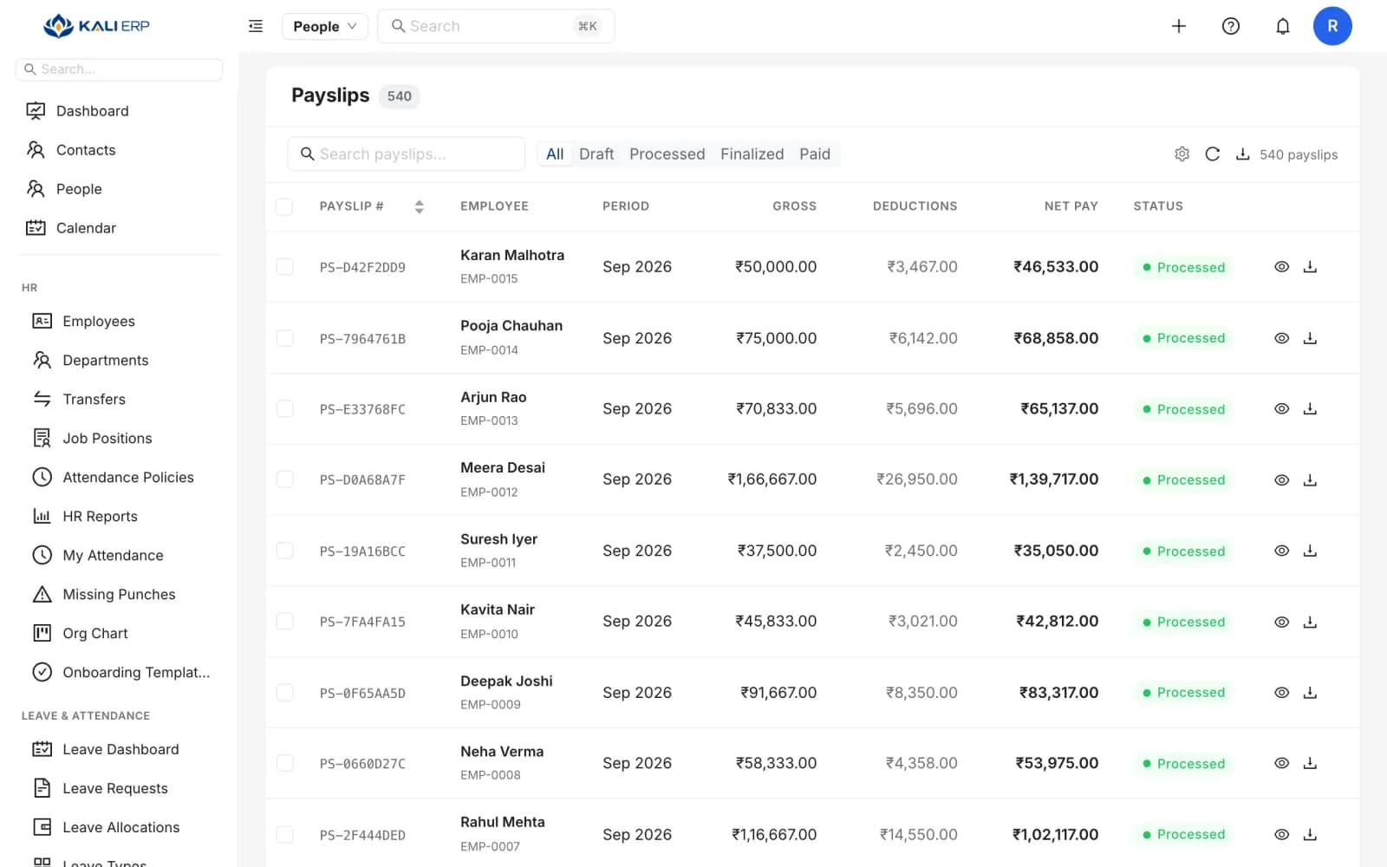Click the plus create-new icon
The image size is (1387, 867).
(x=1179, y=26)
